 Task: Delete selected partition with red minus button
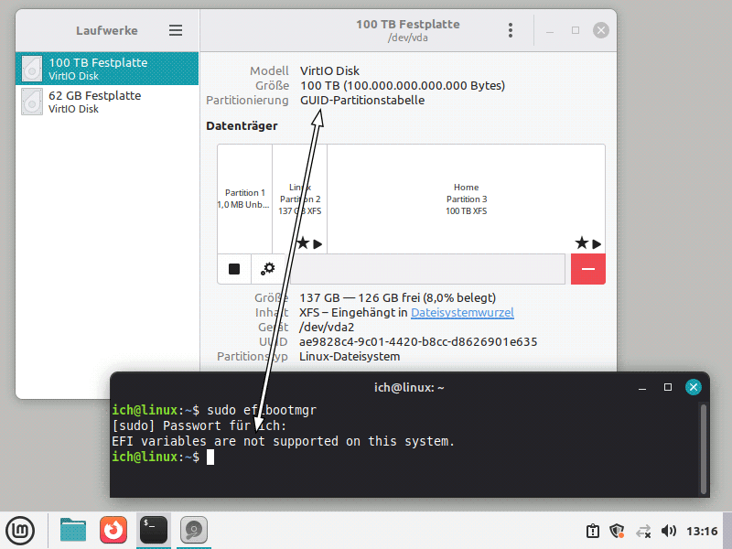[588, 269]
